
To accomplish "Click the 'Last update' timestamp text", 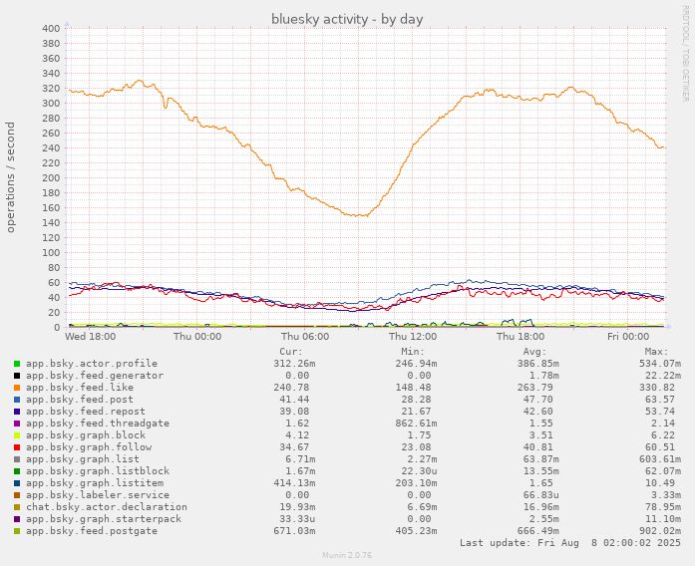I will tap(570, 543).
